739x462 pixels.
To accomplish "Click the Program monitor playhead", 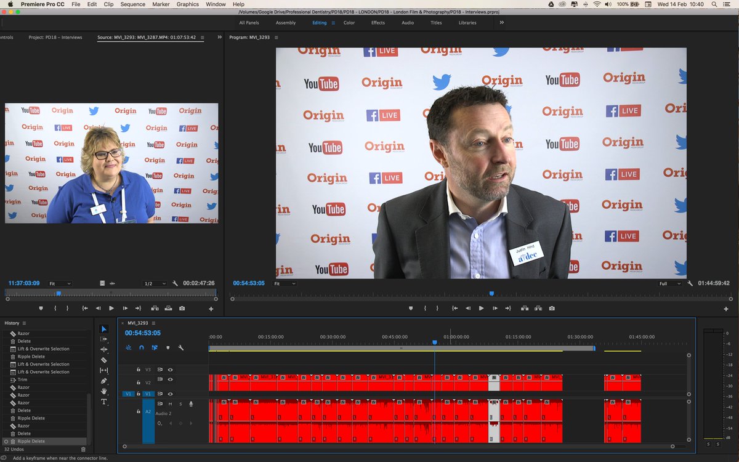I will point(491,294).
